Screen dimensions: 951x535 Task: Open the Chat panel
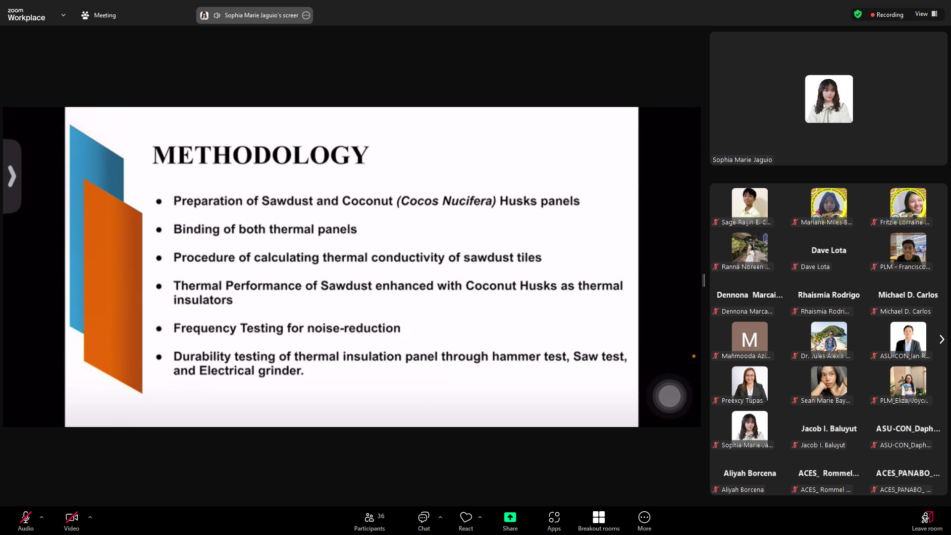[423, 521]
